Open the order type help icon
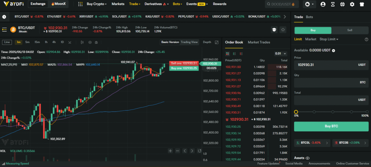Screen dimensions: 371x167 coord(367,39)
